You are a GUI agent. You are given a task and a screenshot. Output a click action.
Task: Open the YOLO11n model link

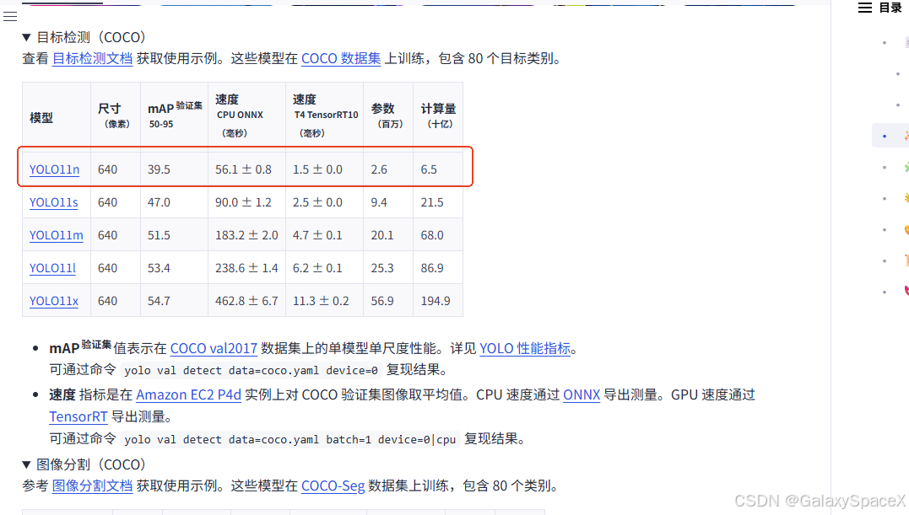pos(55,169)
